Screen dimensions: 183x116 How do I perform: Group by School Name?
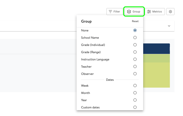135,38
